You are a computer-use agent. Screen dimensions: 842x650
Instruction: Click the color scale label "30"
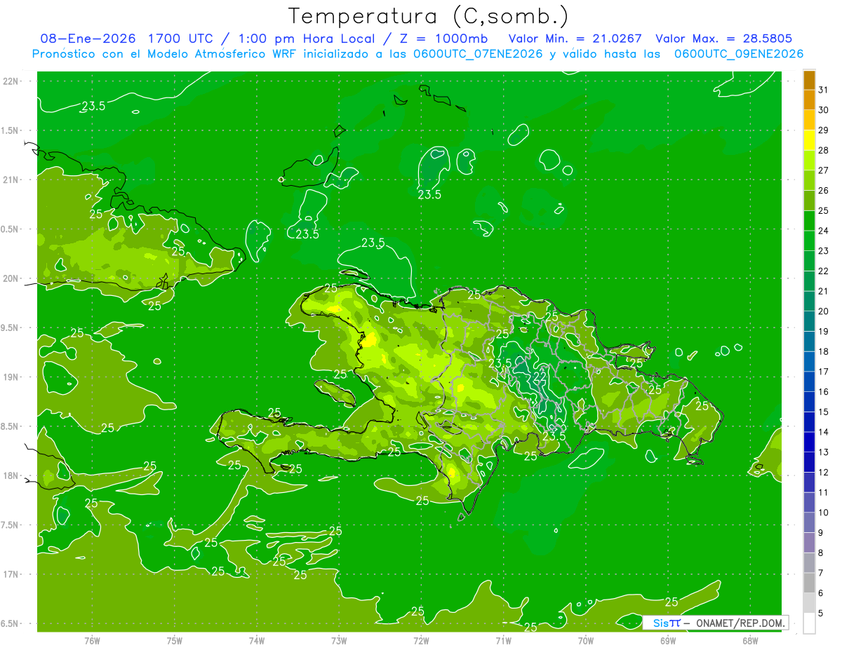823,110
